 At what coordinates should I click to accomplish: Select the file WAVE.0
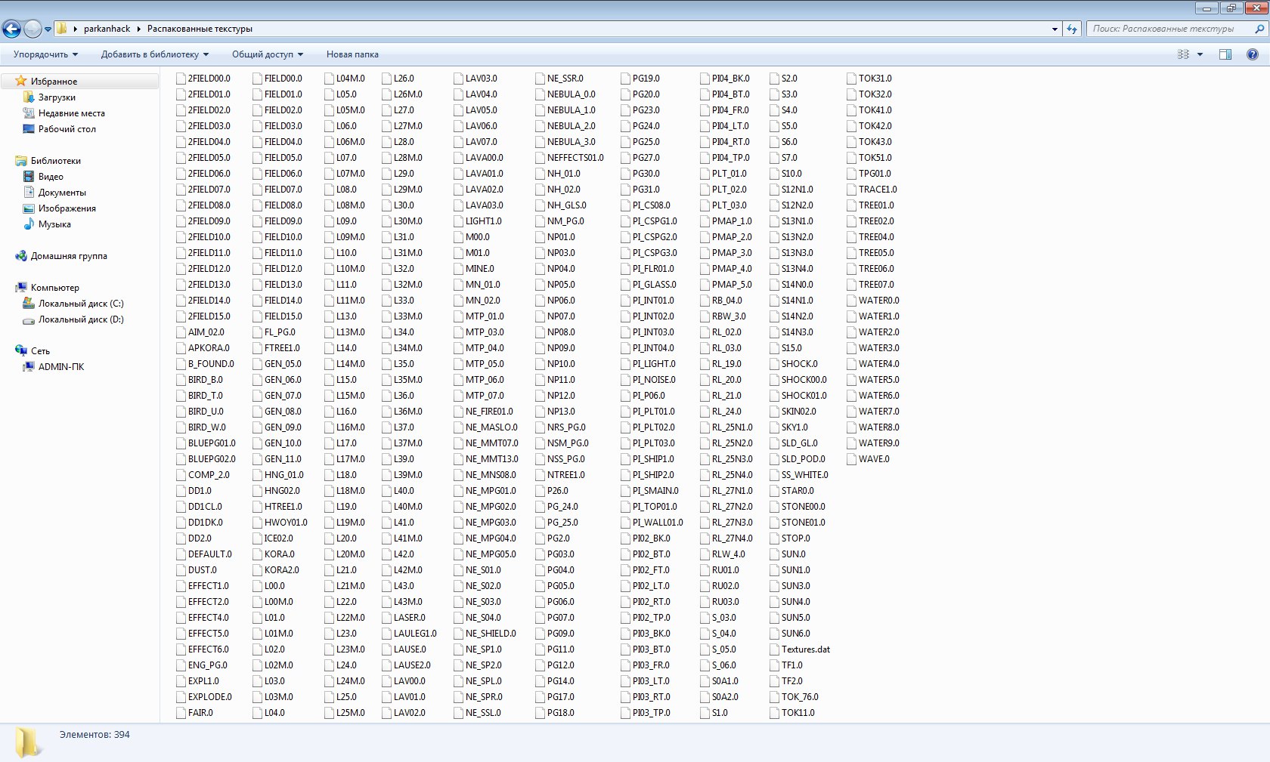[x=868, y=459]
